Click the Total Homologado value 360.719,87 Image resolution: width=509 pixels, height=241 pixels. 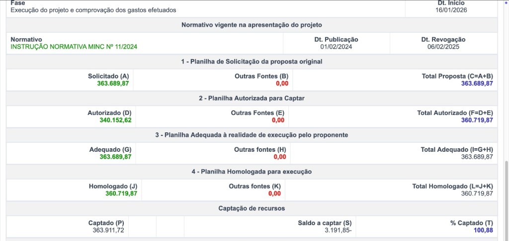(x=477, y=194)
